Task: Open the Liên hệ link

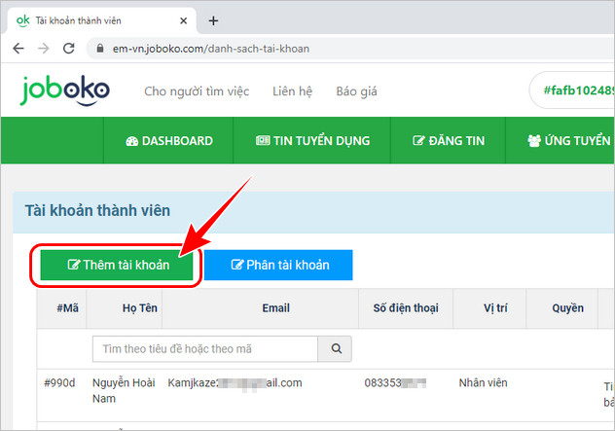Action: point(292,91)
